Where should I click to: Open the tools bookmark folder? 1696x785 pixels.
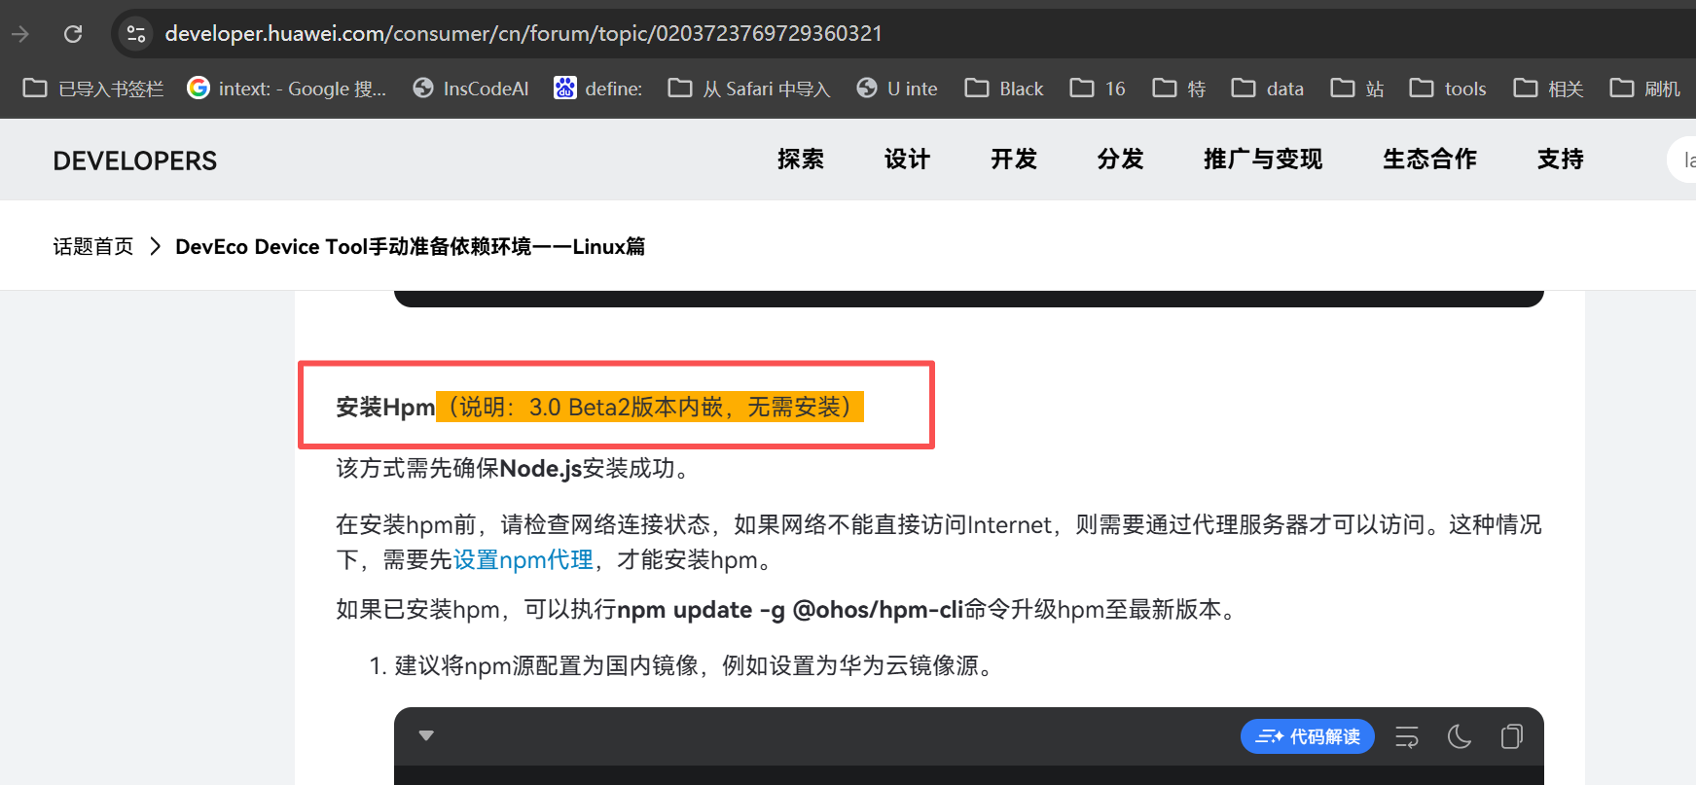1448,89
